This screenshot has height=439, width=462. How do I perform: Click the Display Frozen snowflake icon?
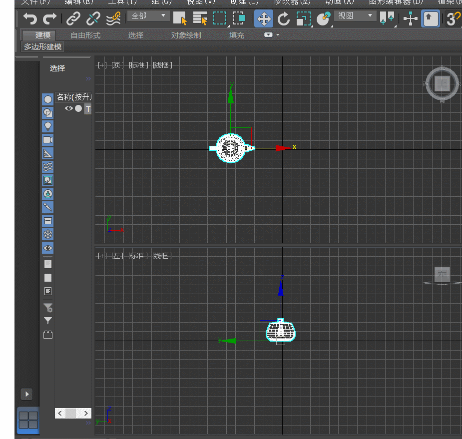tap(48, 235)
